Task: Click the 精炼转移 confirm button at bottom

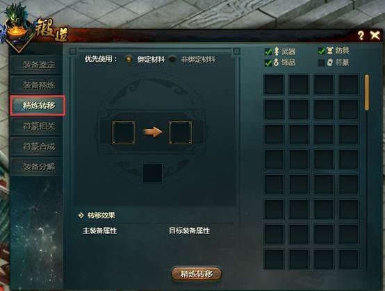Action: (x=197, y=274)
